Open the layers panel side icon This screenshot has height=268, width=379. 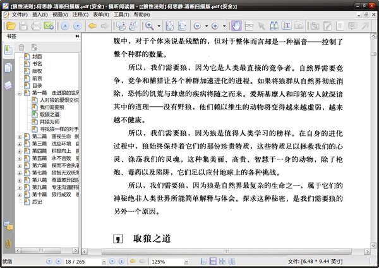tap(8, 85)
